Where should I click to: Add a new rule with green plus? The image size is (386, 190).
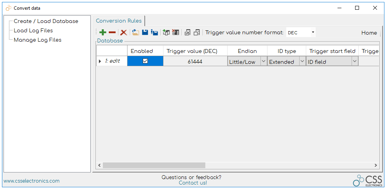click(102, 32)
